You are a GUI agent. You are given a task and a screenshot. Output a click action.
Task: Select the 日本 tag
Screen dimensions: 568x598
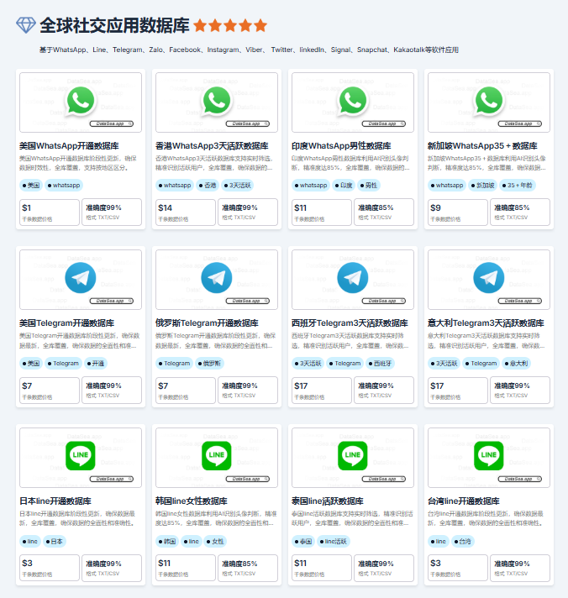pos(54,542)
